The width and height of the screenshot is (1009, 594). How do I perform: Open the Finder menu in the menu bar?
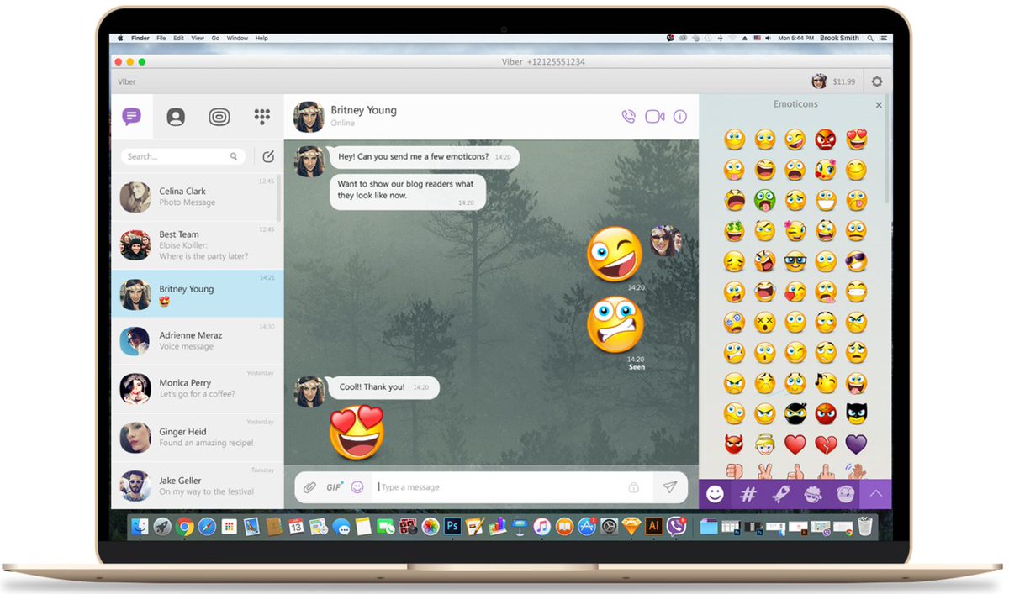click(x=140, y=38)
